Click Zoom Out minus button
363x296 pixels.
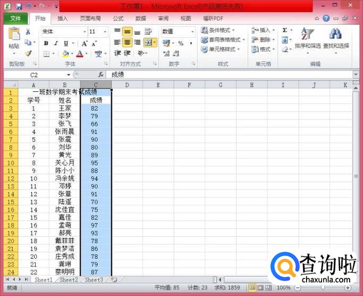(298, 288)
